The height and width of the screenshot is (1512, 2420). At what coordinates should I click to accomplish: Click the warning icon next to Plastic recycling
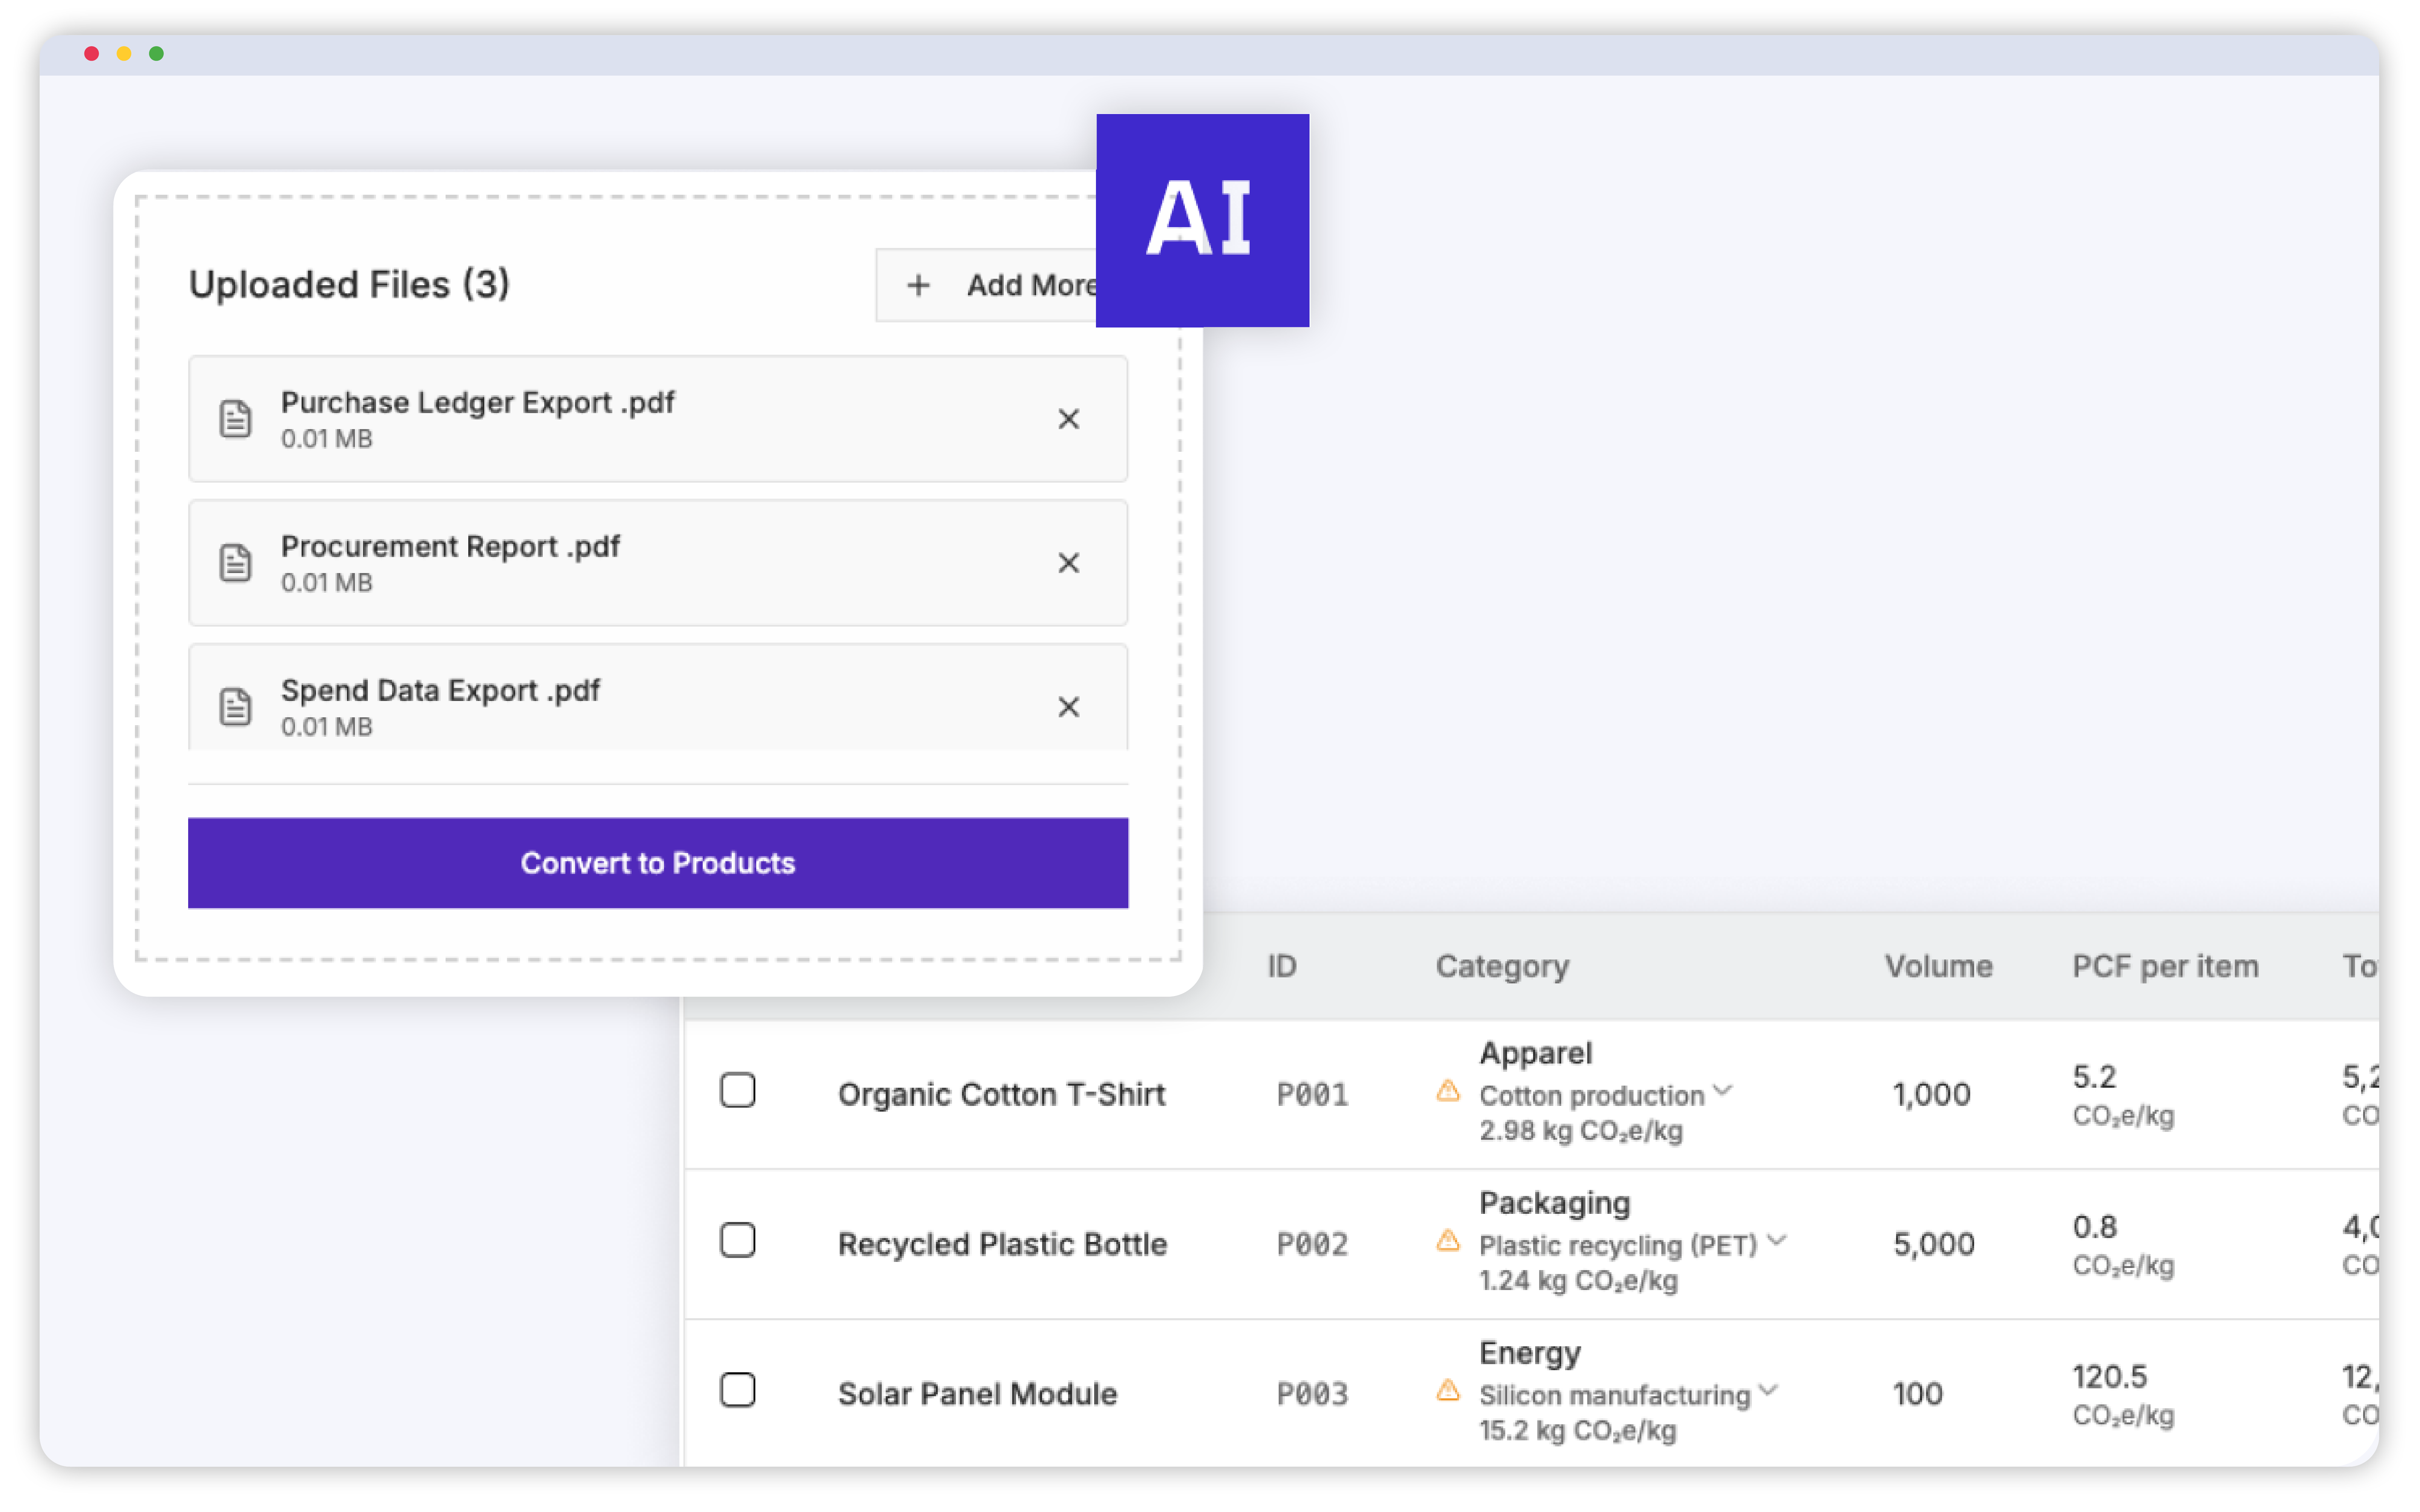(x=1448, y=1242)
